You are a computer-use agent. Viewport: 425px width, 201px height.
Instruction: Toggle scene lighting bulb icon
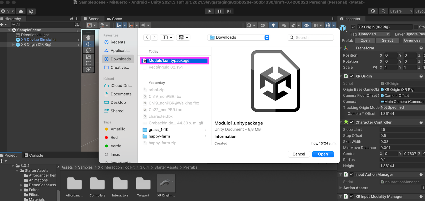tap(273, 25)
